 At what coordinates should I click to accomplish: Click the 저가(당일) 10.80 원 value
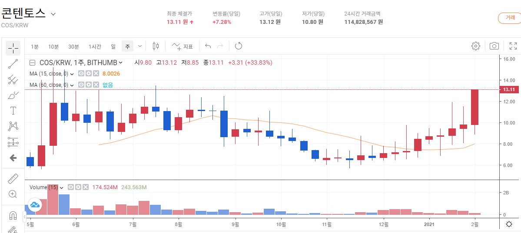pyautogui.click(x=312, y=22)
